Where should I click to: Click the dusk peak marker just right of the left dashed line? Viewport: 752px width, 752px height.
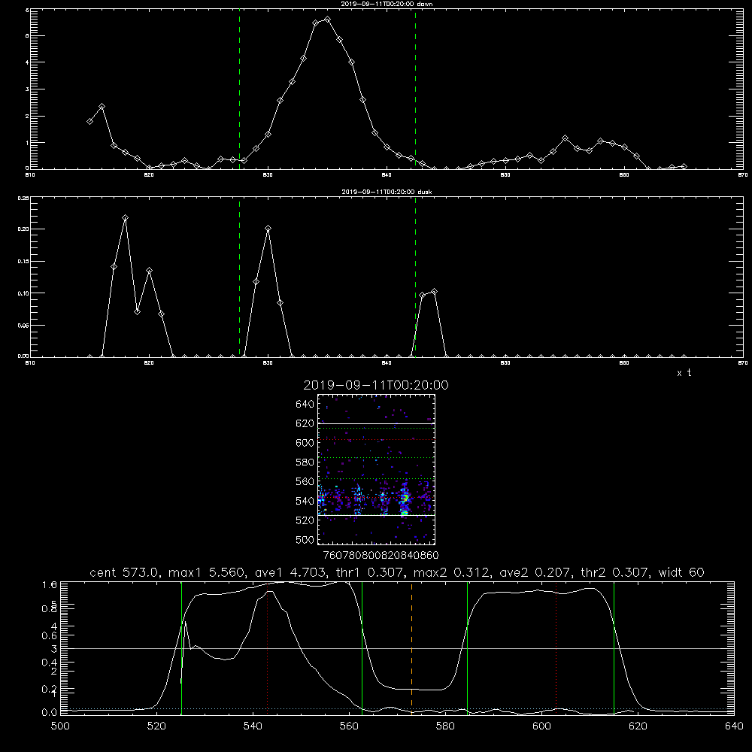[268, 229]
